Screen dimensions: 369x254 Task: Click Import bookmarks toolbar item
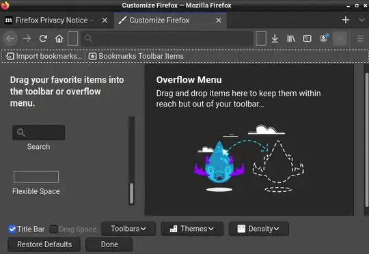[44, 56]
